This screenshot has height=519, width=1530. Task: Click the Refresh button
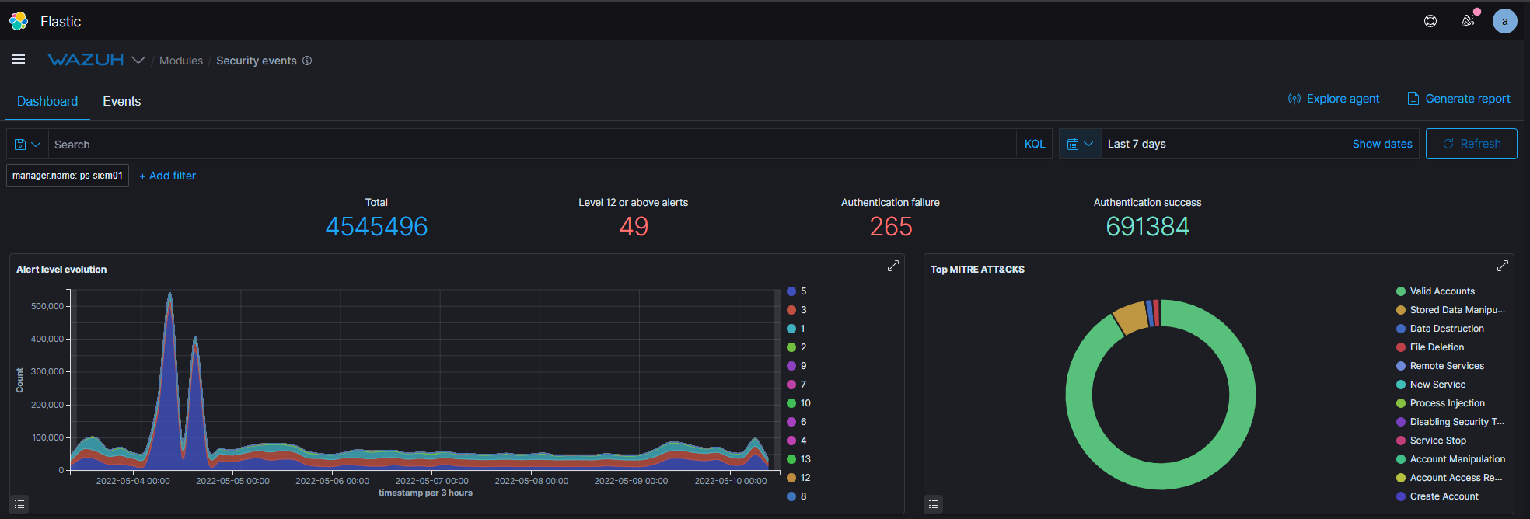coord(1472,144)
